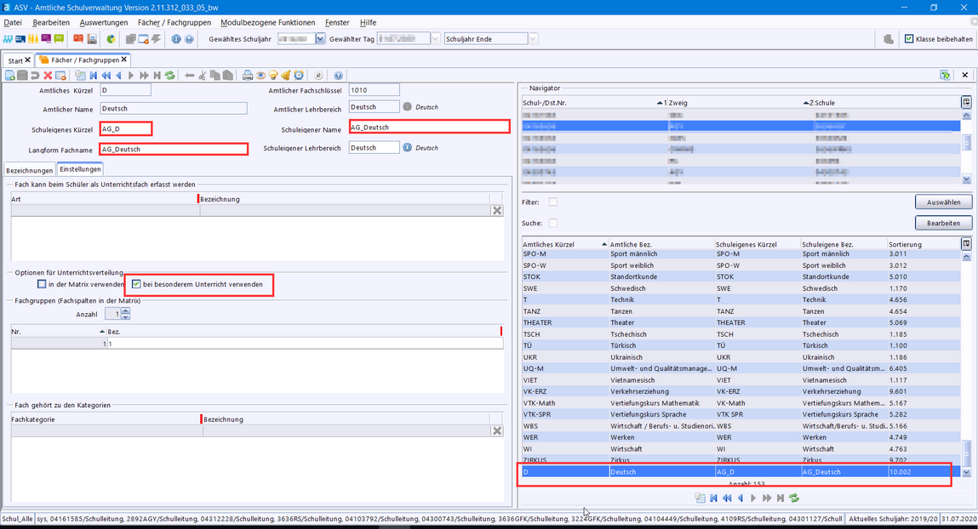Viewport: 978px width, 529px height.
Task: Tick the Filter checkbox in Navigator
Action: (x=553, y=202)
